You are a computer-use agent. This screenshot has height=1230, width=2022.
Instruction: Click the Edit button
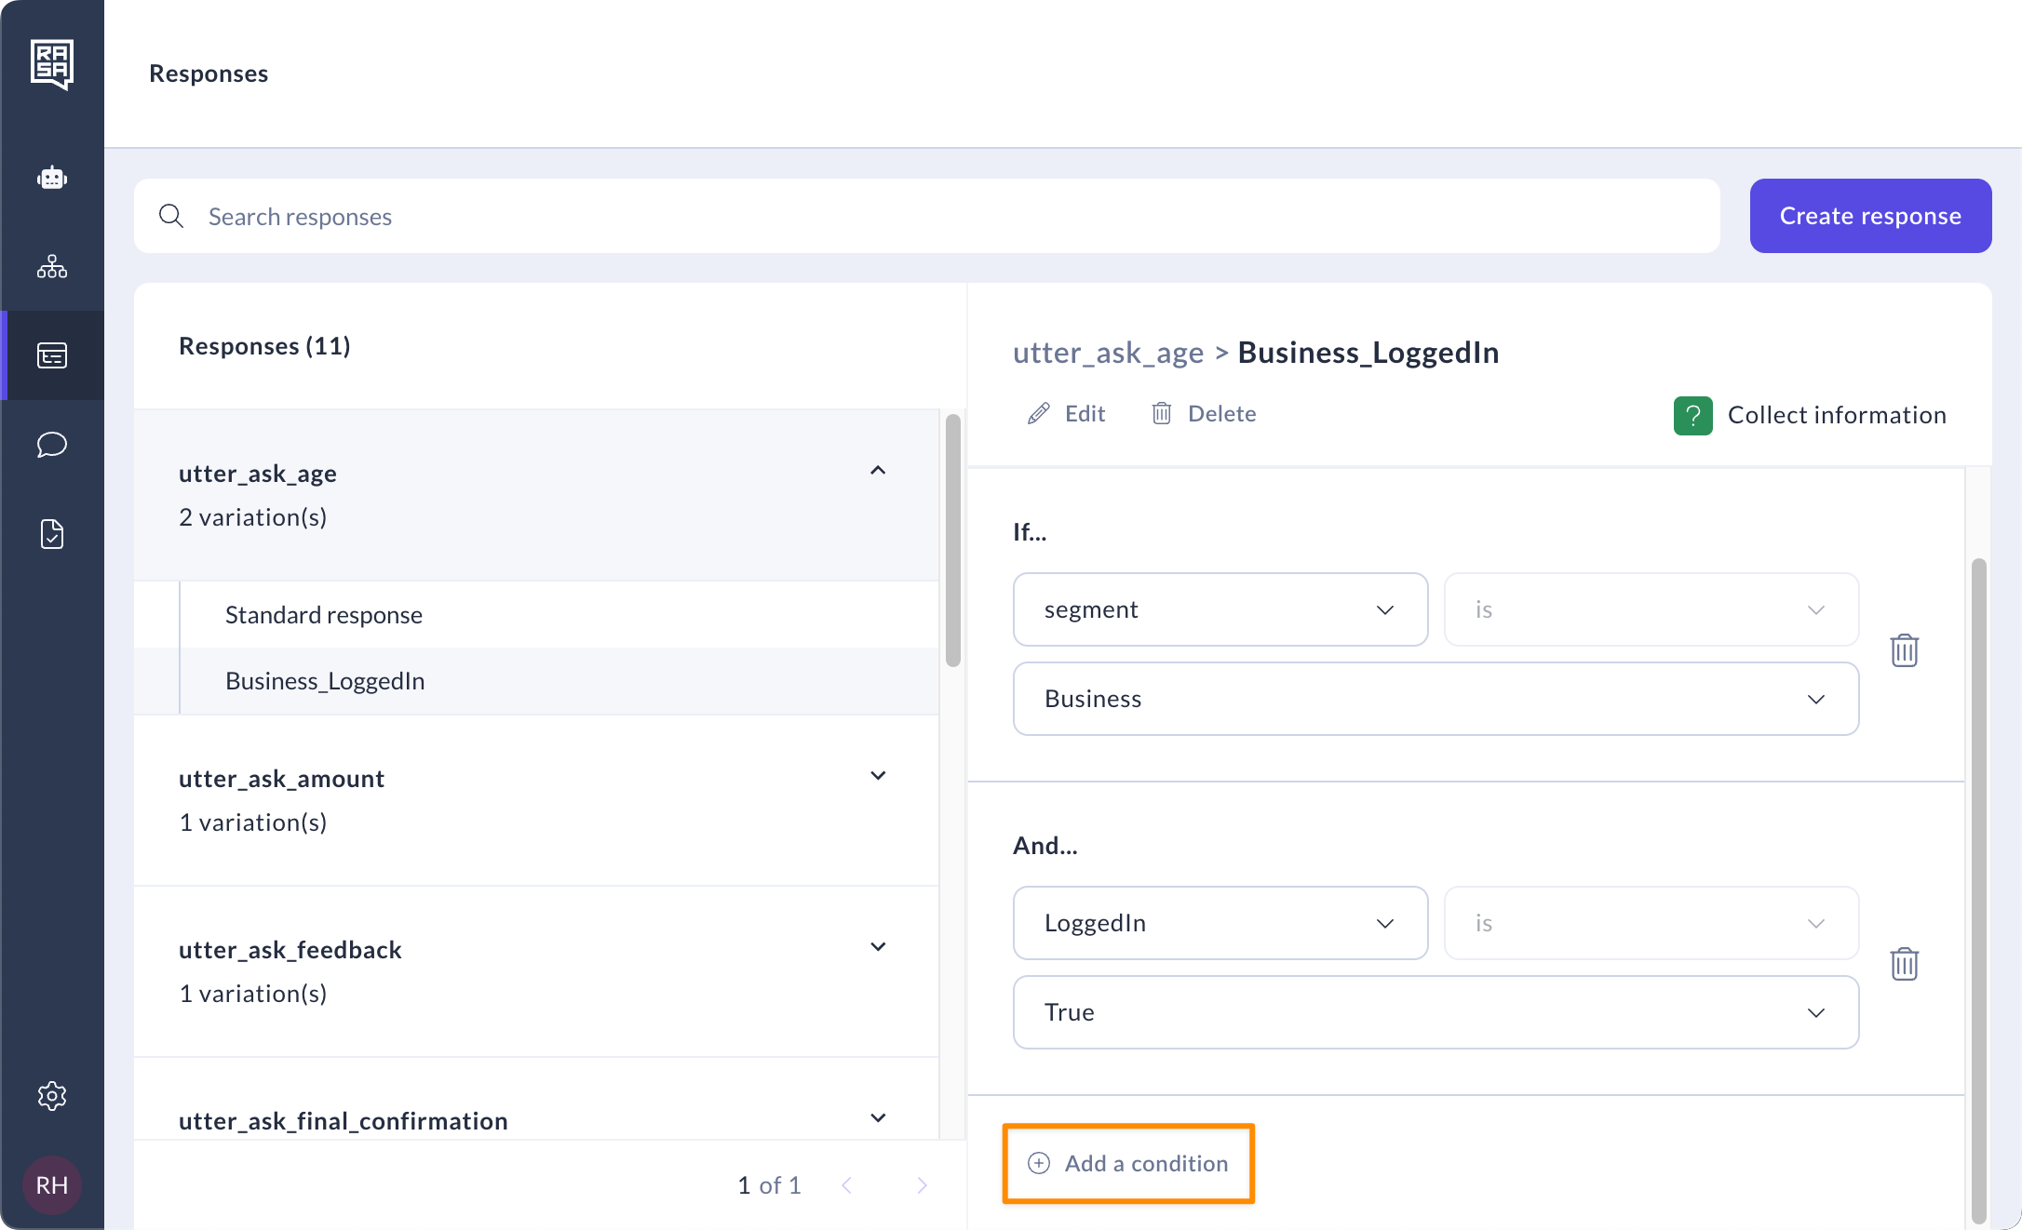pos(1067,413)
